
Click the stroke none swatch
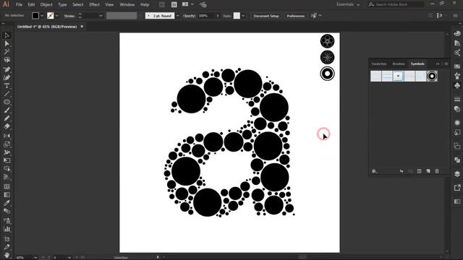[x=51, y=16]
